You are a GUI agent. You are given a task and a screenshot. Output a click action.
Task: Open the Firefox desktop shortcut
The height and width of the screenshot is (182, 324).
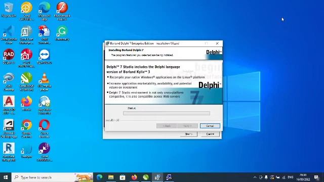click(x=26, y=103)
